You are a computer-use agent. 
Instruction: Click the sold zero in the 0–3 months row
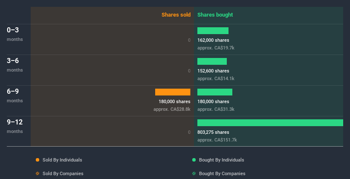coord(189,40)
